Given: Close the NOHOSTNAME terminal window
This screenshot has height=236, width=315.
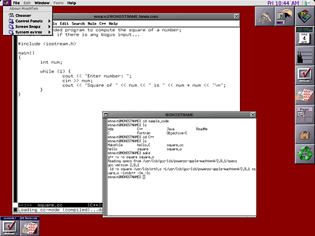Looking at the screenshot, I should (x=253, y=114).
